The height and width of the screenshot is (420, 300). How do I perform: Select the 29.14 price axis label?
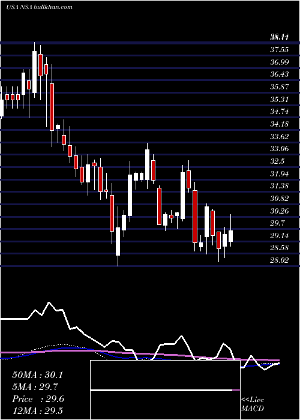(x=279, y=236)
